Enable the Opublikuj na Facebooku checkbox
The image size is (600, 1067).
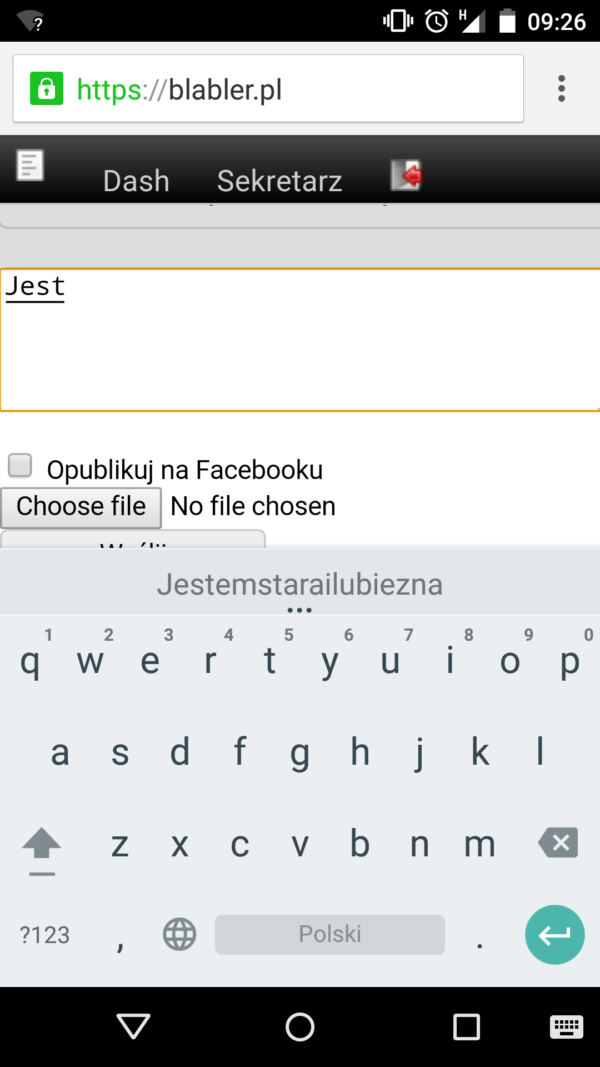point(20,465)
